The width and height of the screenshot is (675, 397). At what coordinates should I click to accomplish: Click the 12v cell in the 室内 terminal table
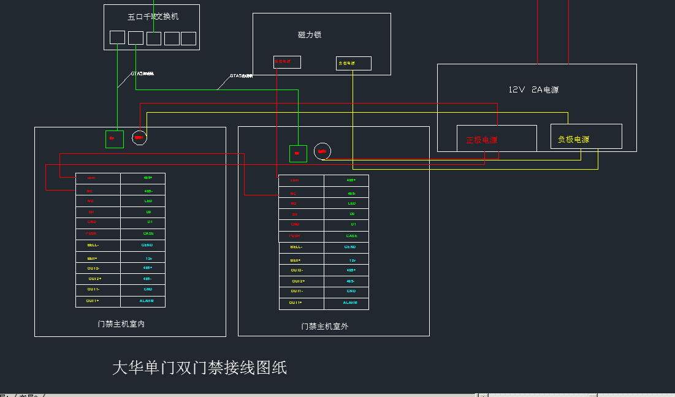143,257
